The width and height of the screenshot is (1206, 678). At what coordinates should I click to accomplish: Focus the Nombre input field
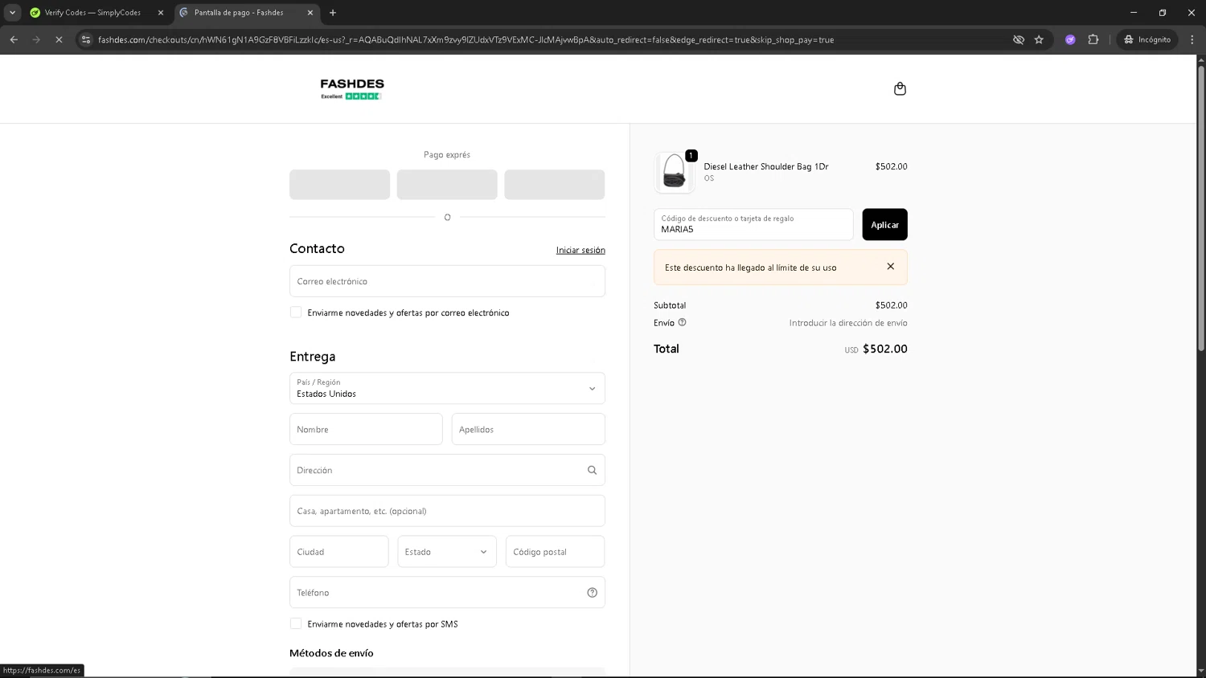pyautogui.click(x=366, y=430)
